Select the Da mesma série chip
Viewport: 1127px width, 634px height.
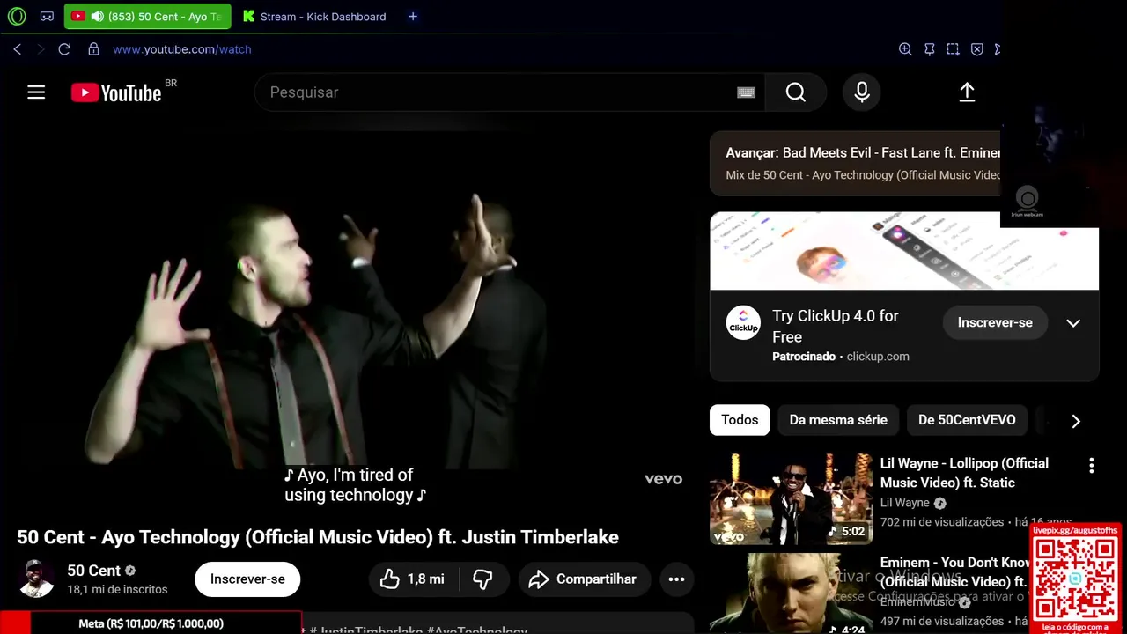pos(838,420)
